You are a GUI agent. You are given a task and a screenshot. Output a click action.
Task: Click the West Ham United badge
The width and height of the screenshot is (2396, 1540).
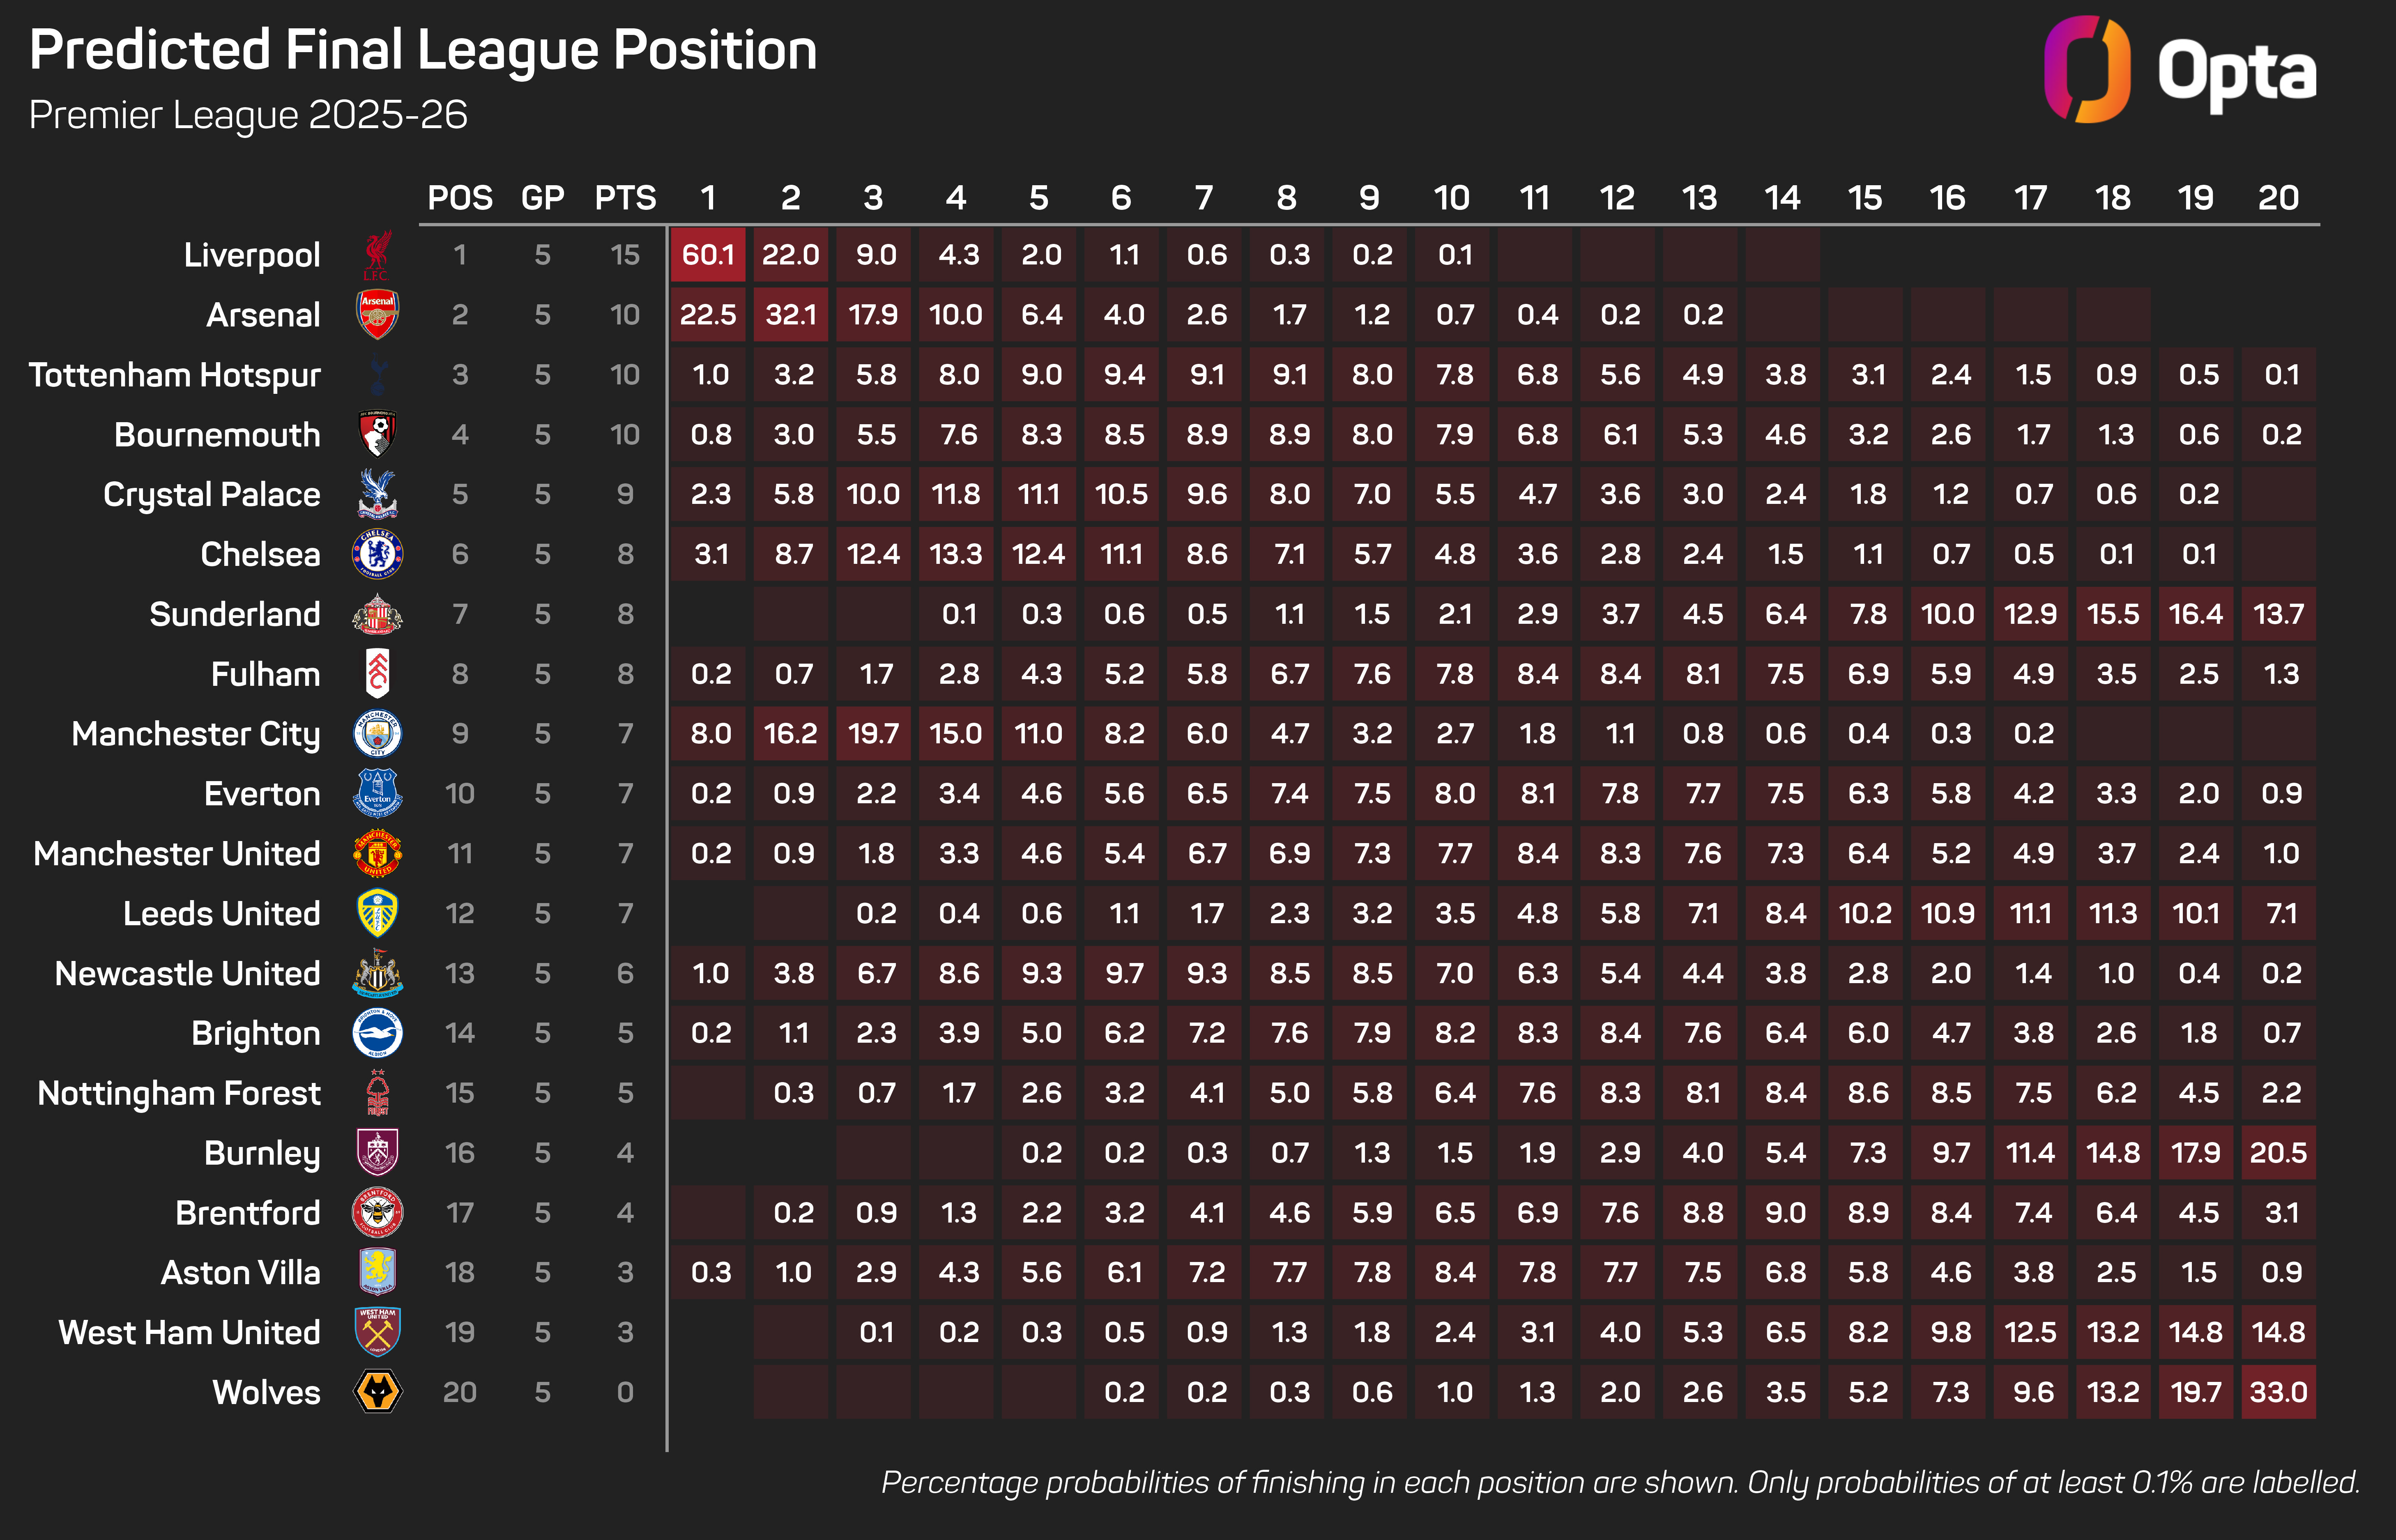377,1332
